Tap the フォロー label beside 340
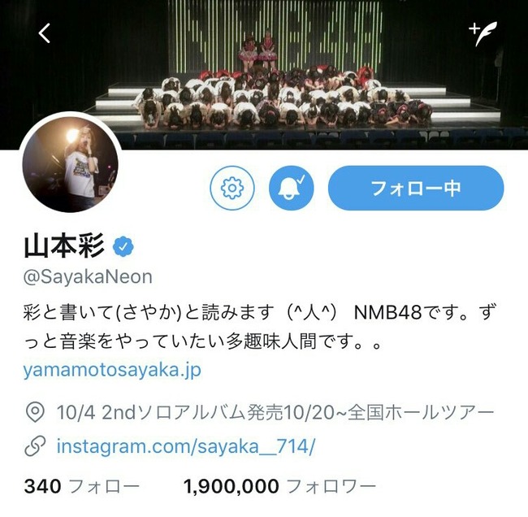 [104, 486]
